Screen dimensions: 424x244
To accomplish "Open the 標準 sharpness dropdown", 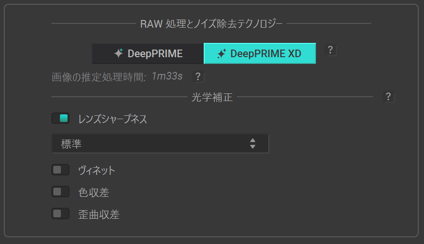I will coord(160,143).
